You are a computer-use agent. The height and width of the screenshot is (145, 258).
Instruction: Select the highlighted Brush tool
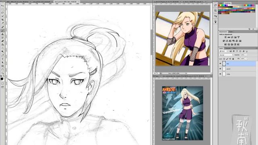tap(2, 31)
